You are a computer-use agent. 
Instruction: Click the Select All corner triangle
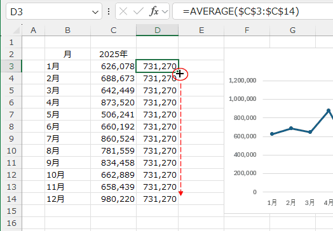16,30
